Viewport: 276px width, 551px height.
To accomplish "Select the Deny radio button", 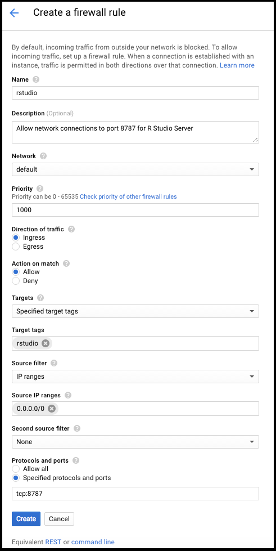I will (x=15, y=281).
